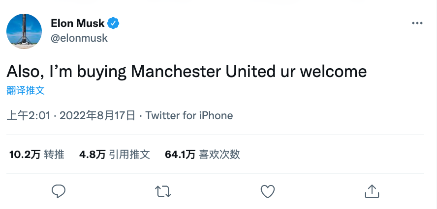437x209 pixels.
Task: Translate the tweet via 翻译推文
Action: [26, 90]
